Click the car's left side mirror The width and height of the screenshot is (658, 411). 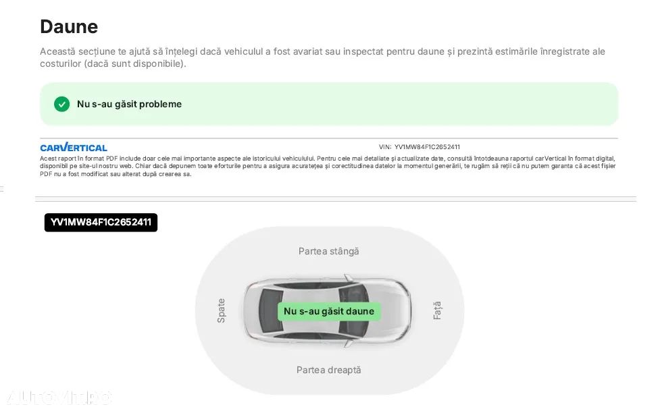tap(347, 277)
